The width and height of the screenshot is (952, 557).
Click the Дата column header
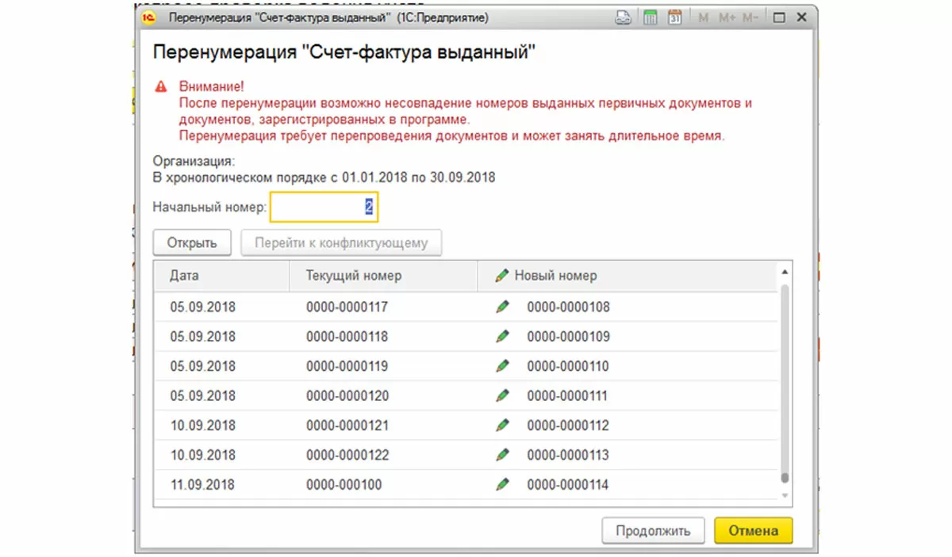pos(222,276)
